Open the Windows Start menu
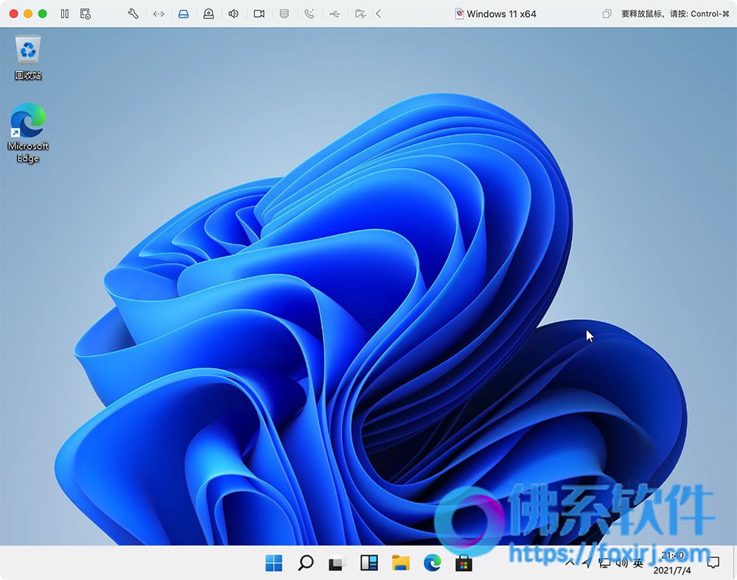 (x=274, y=562)
